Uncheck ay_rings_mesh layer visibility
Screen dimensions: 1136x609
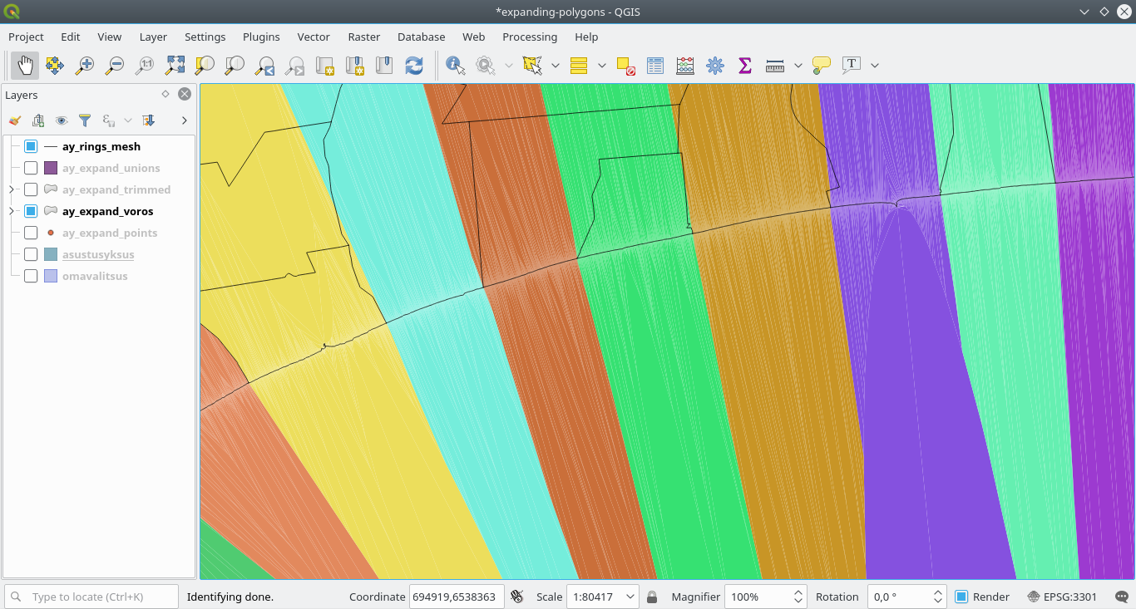31,146
